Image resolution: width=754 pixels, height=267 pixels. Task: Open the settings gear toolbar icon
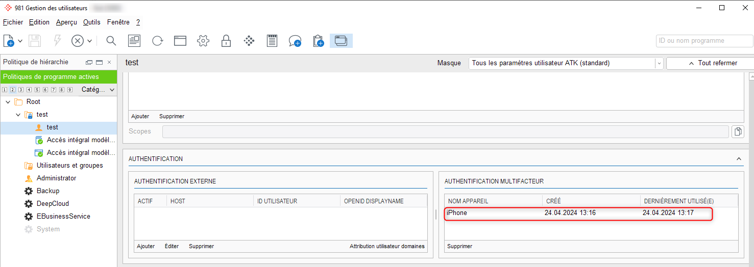tap(203, 41)
